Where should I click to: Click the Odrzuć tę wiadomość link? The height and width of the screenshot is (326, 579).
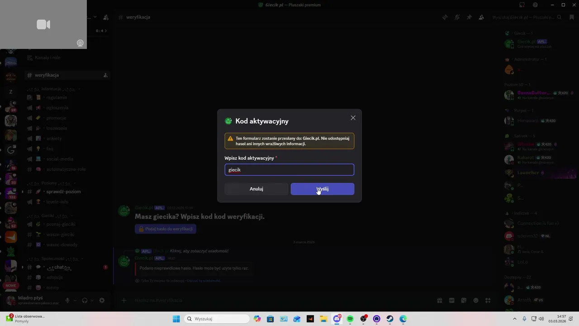[x=203, y=281]
